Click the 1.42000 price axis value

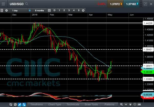[149, 35]
